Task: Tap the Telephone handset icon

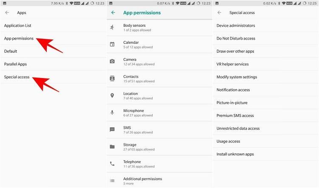Action: [112, 164]
